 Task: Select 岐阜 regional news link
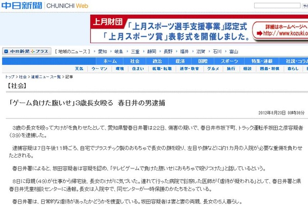click(119, 51)
